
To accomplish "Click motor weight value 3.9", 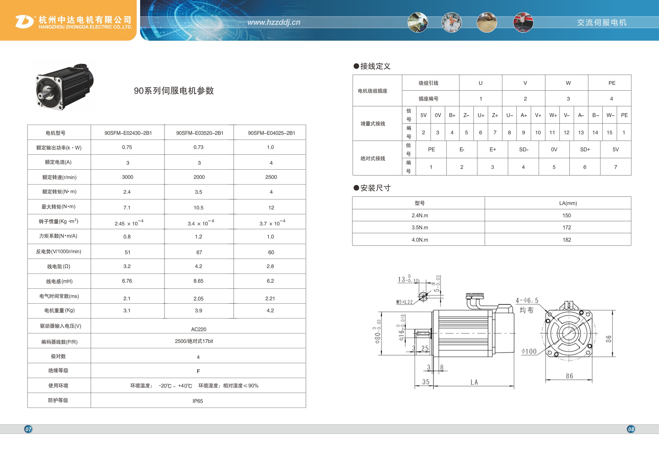I will [199, 310].
